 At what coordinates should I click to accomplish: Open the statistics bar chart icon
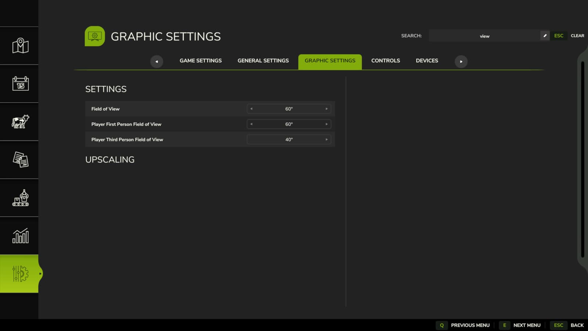pos(20,236)
